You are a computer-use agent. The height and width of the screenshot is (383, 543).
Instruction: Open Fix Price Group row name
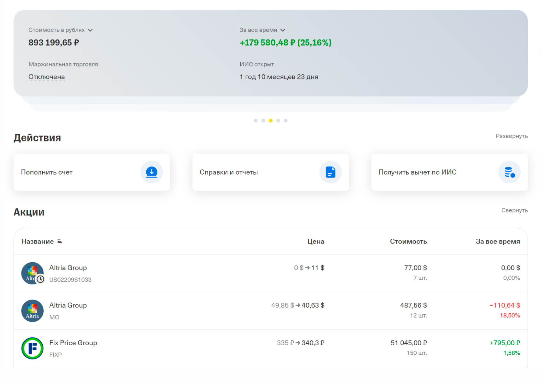pyautogui.click(x=73, y=343)
